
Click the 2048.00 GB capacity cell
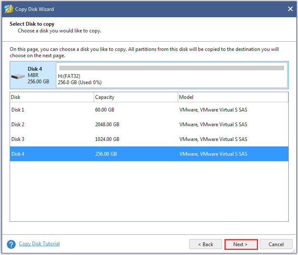[x=107, y=125]
